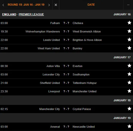
Task: Open the PREMIER LEAGUE competition link
Action: click(31, 14)
